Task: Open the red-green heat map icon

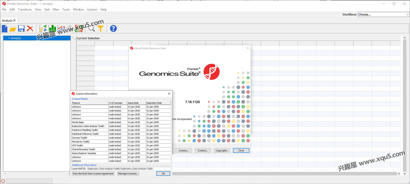Action: click(x=79, y=28)
